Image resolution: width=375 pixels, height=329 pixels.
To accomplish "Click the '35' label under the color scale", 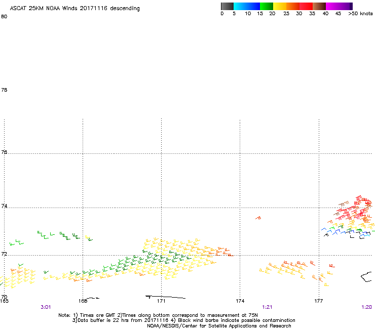I will [x=312, y=14].
